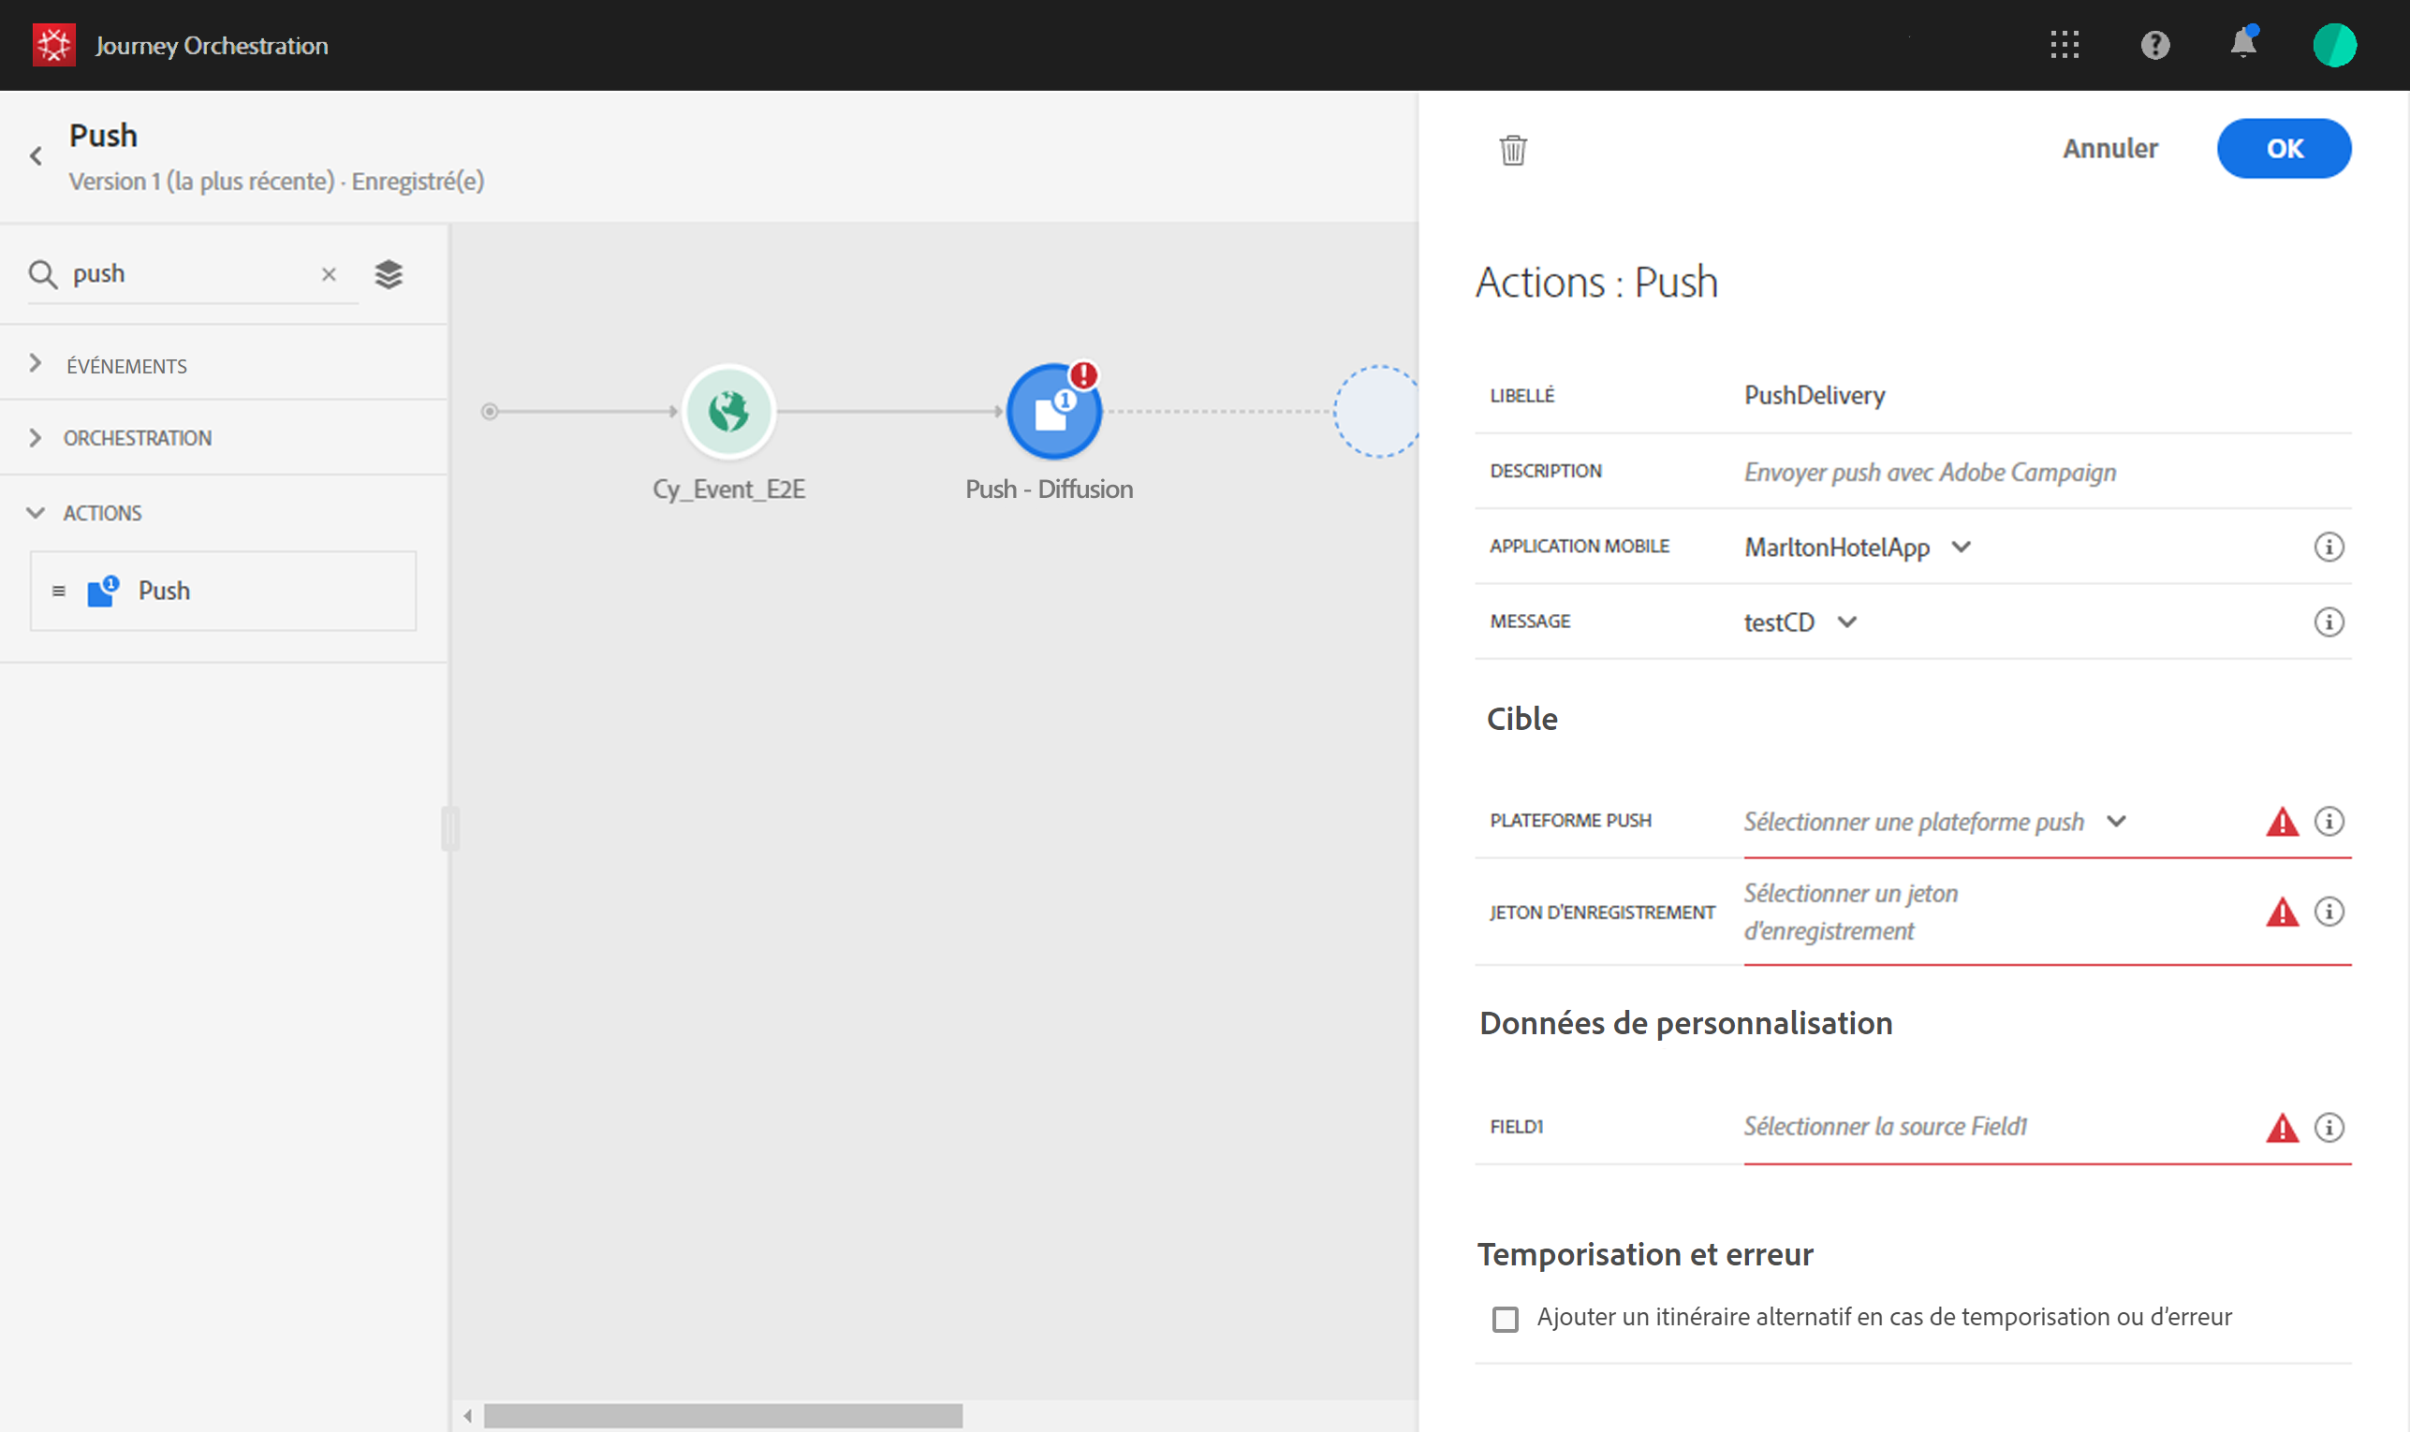Enable alternative path on timeout or error
2410x1432 pixels.
(x=1505, y=1318)
